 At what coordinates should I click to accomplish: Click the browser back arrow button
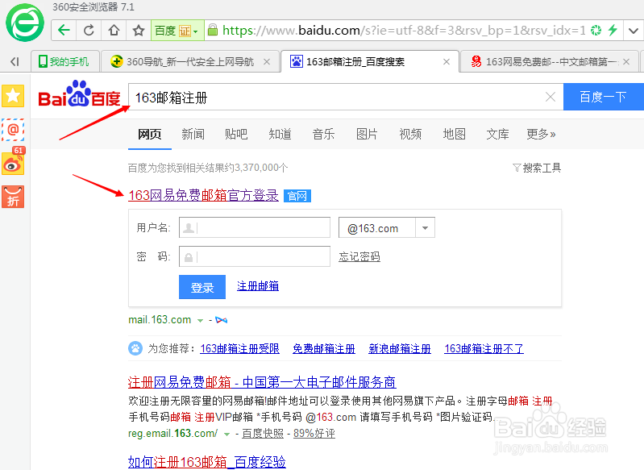[64, 30]
